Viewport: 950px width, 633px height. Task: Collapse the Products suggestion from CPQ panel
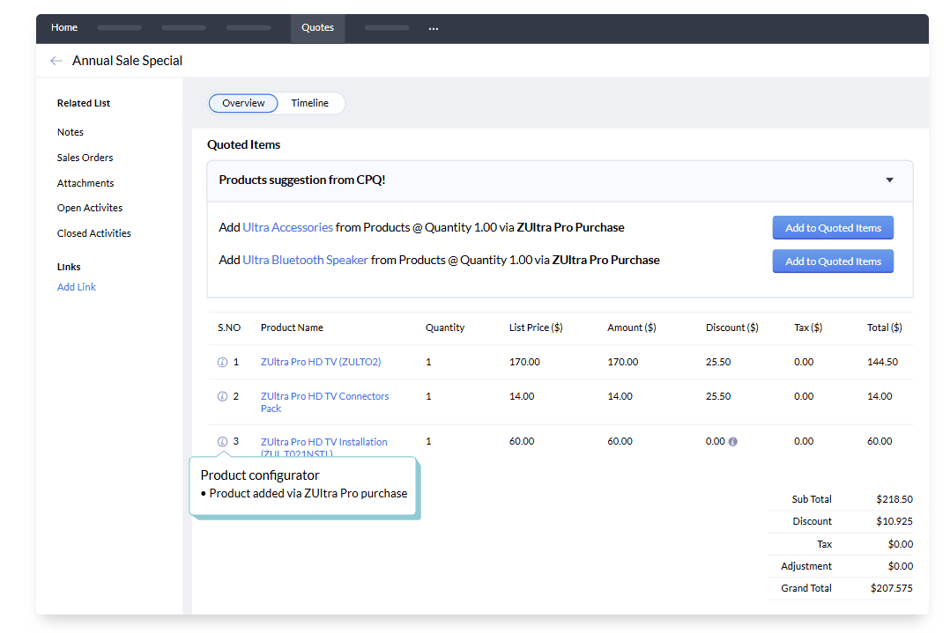pos(889,180)
